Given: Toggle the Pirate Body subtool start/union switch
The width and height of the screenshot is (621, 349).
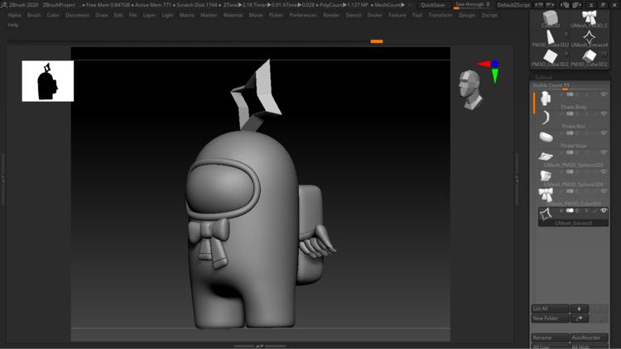Looking at the screenshot, I should [570, 94].
